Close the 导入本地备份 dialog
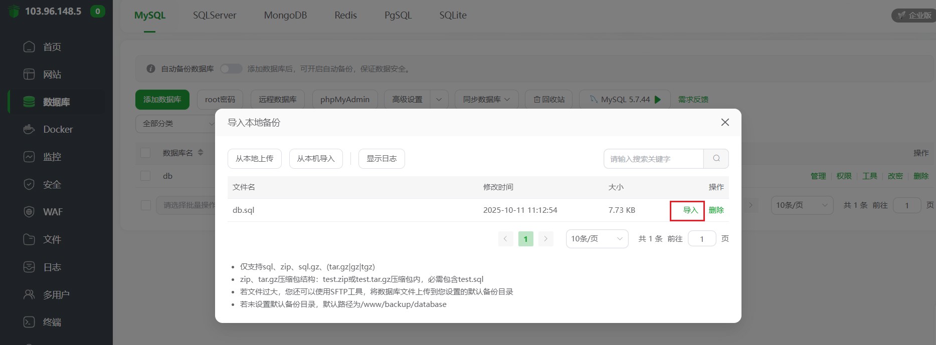Screen dimensions: 936x345 pyautogui.click(x=724, y=122)
